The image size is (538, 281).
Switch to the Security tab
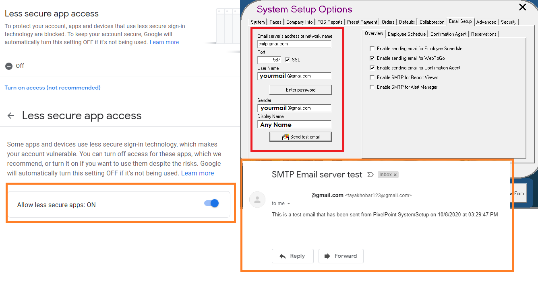tap(509, 22)
